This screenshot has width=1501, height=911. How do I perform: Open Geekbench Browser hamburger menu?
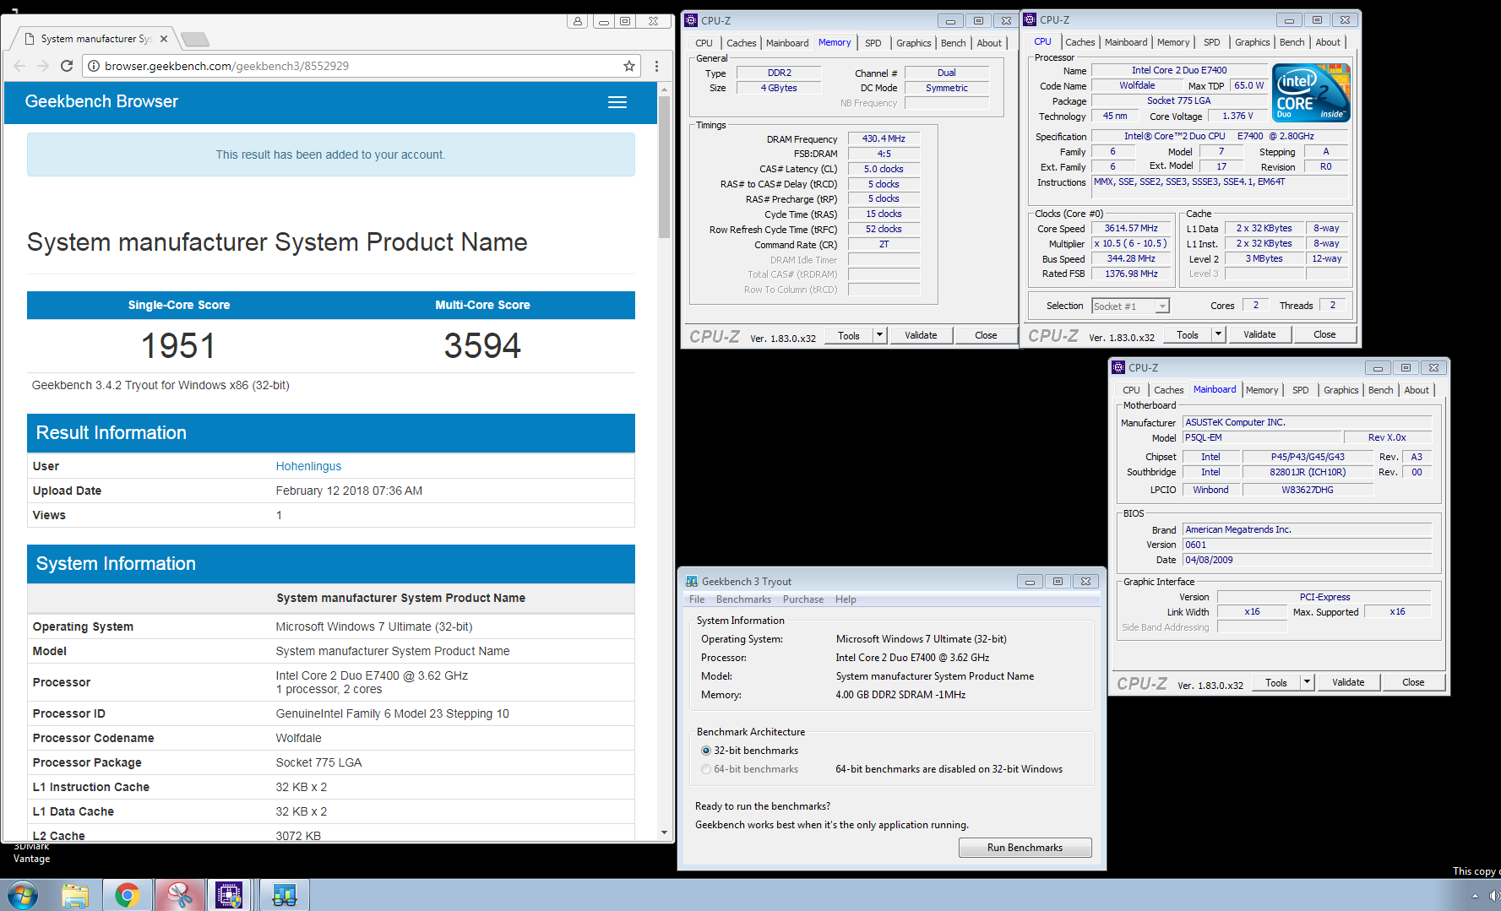click(x=617, y=102)
